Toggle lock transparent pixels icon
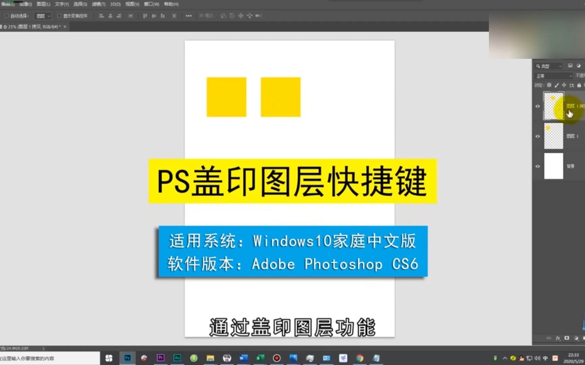Screen dimensions: 585x365 point(549,85)
